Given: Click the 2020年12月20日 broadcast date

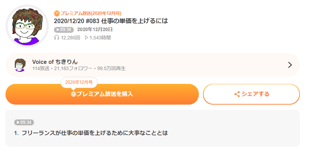Looking at the screenshot, I should click(x=95, y=30).
